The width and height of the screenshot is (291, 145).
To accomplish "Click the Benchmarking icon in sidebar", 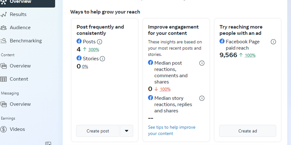I will point(4,41).
